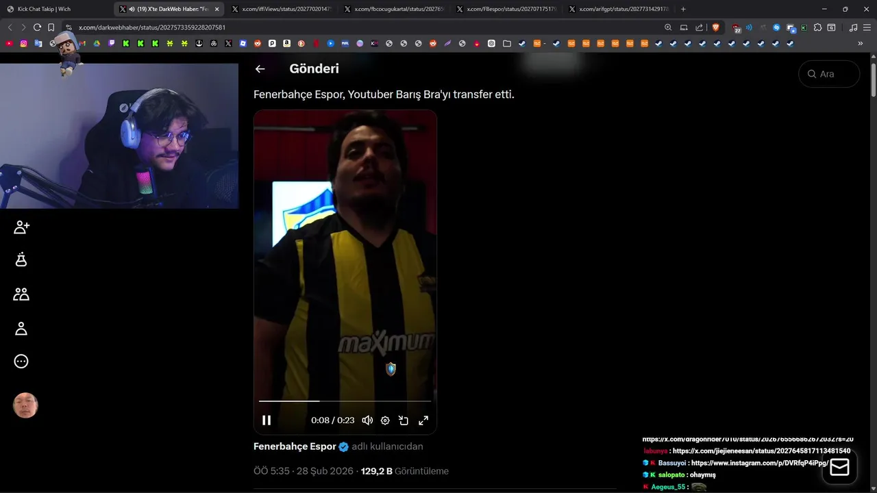
Task: Open video settings gear in player
Action: coord(385,420)
